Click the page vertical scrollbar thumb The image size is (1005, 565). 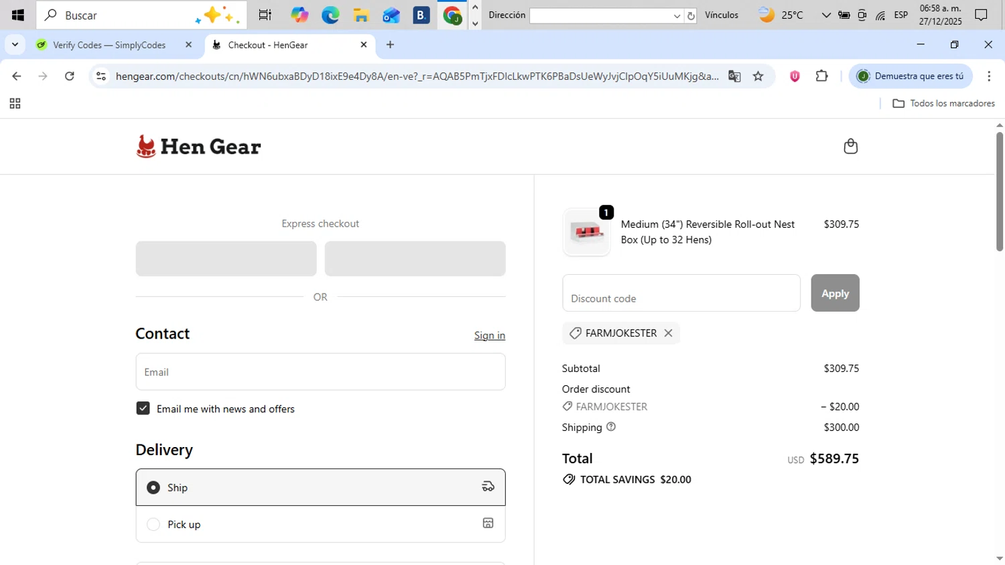(x=999, y=191)
